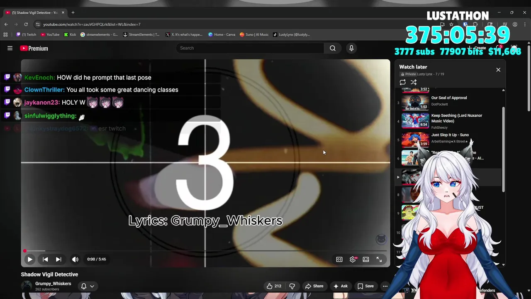Open the Grumpy_Whiskers channel name link
Screen dimensions: 531x299
pyautogui.click(x=53, y=284)
